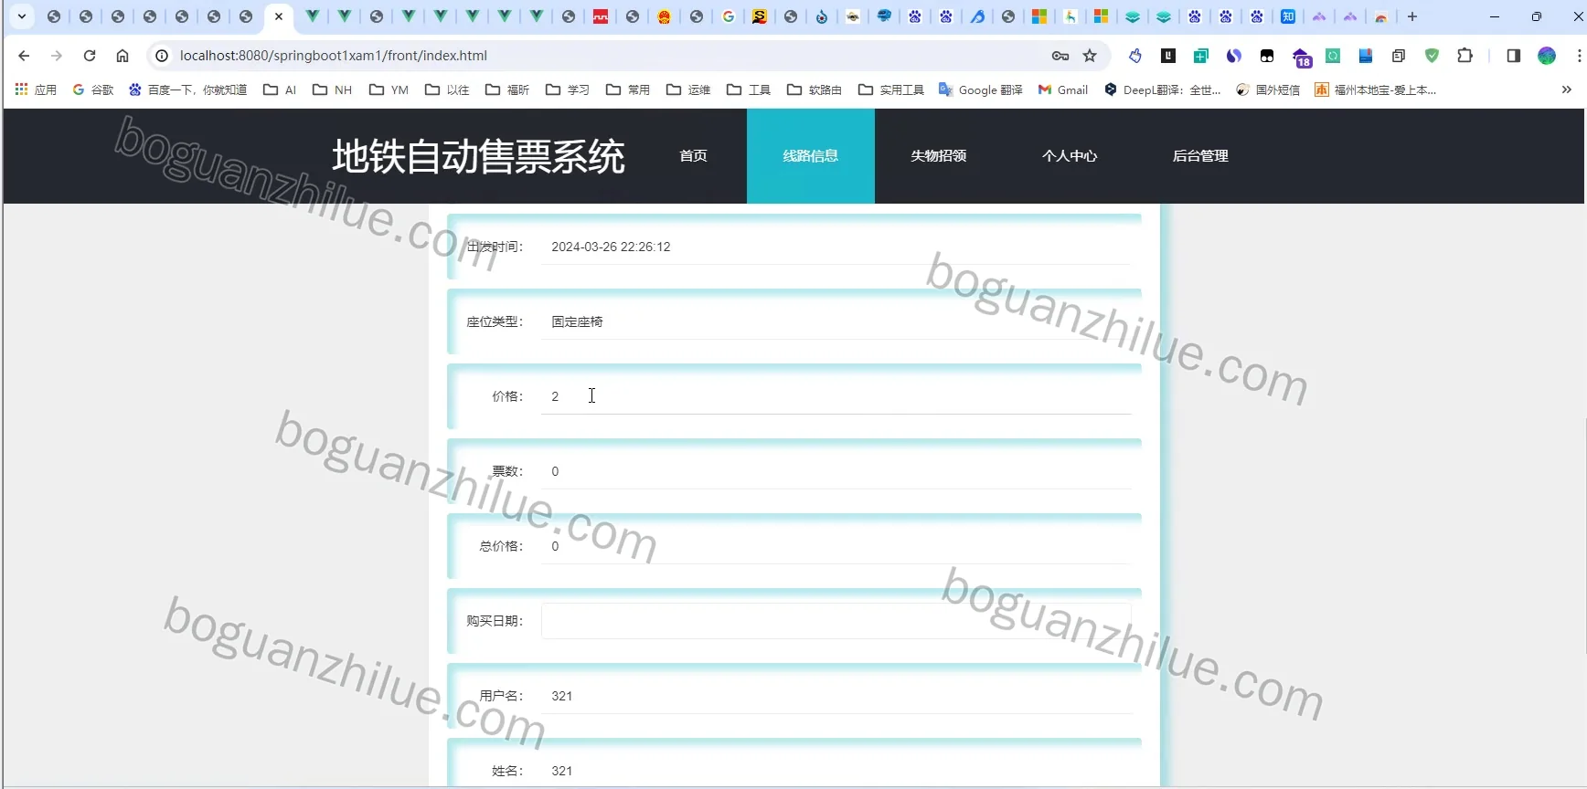The height and width of the screenshot is (789, 1587).
Task: Click the 座位类型 field showing 固定座椅
Action: click(836, 321)
